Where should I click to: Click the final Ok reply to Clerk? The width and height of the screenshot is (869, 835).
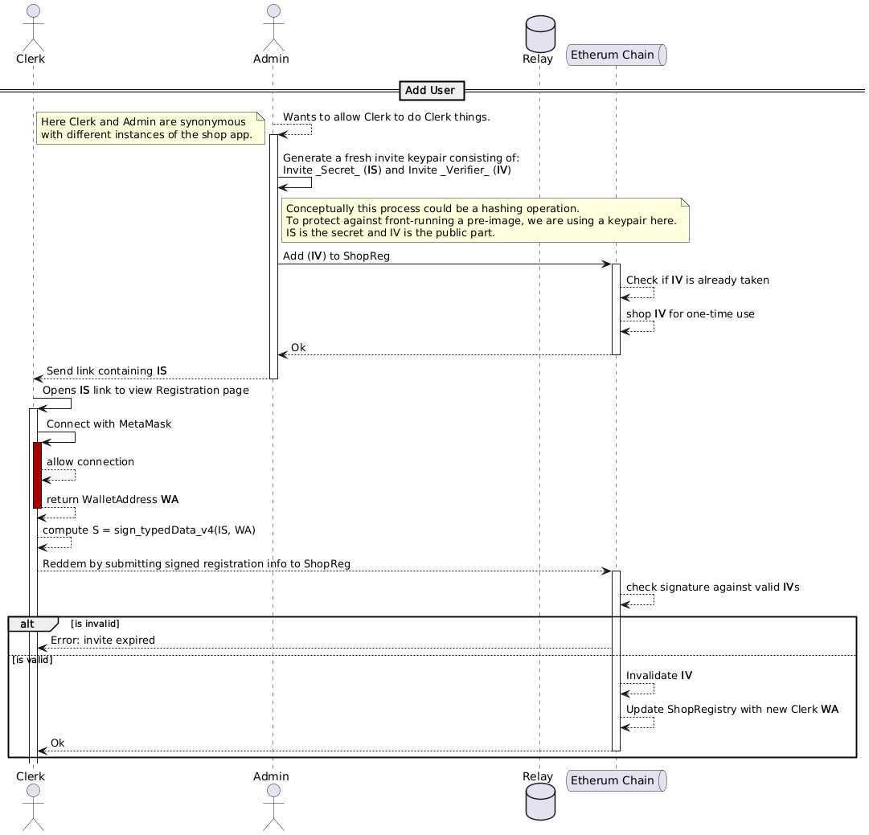[58, 743]
